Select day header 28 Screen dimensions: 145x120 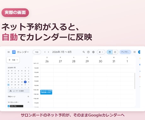(74, 61)
